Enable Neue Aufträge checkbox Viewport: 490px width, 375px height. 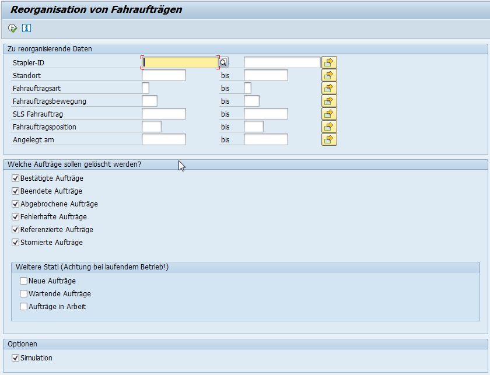[x=24, y=281]
